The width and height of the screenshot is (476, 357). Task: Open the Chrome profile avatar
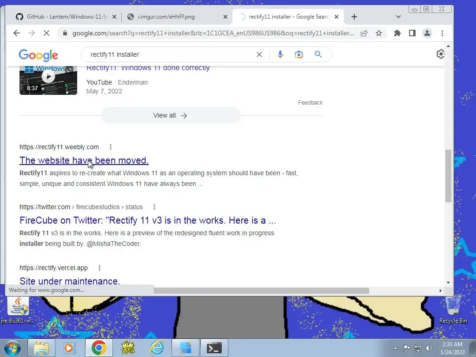pyautogui.click(x=427, y=33)
